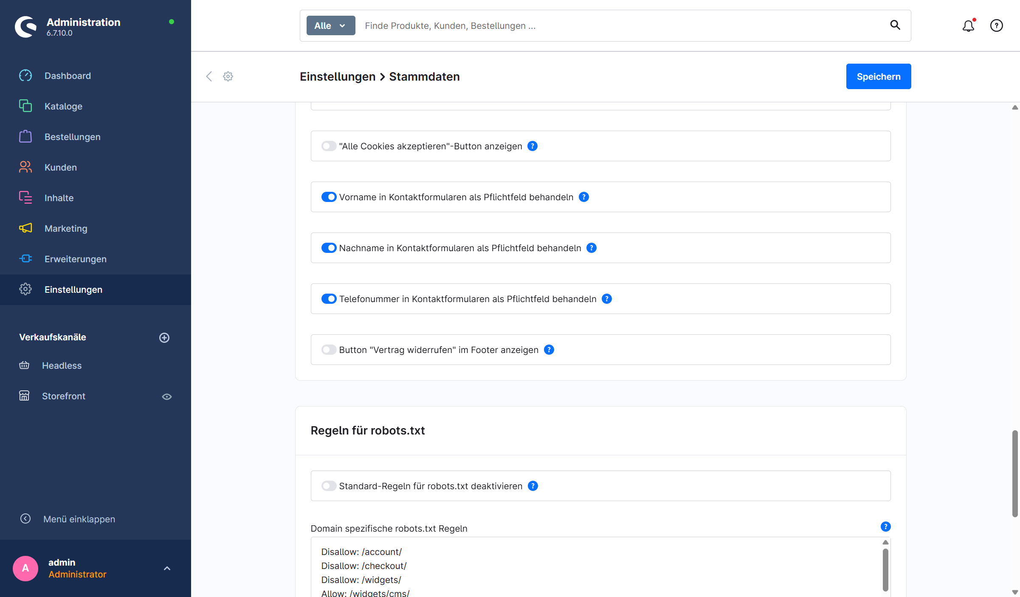
Task: Enable Alle Cookies akzeptieren button toggle
Action: (329, 146)
